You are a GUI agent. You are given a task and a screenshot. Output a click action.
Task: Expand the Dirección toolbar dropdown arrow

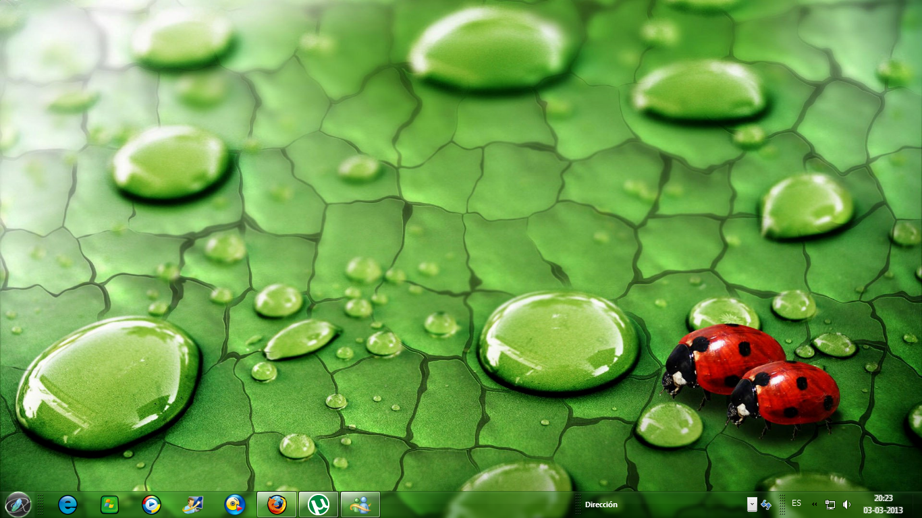point(752,502)
